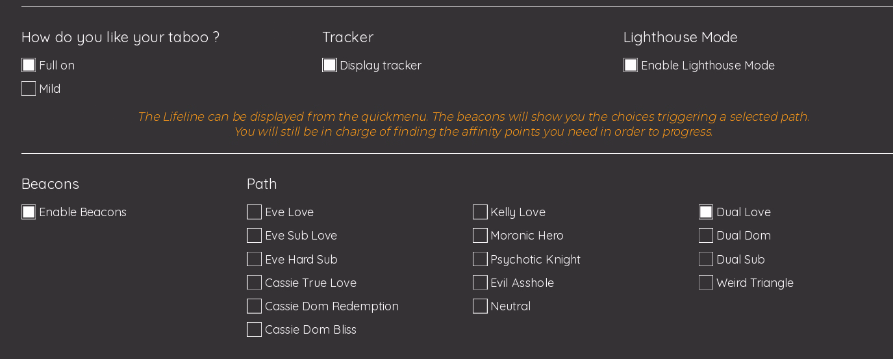Pick the Dual Sub path
Screen dimensions: 893x359
click(x=706, y=259)
